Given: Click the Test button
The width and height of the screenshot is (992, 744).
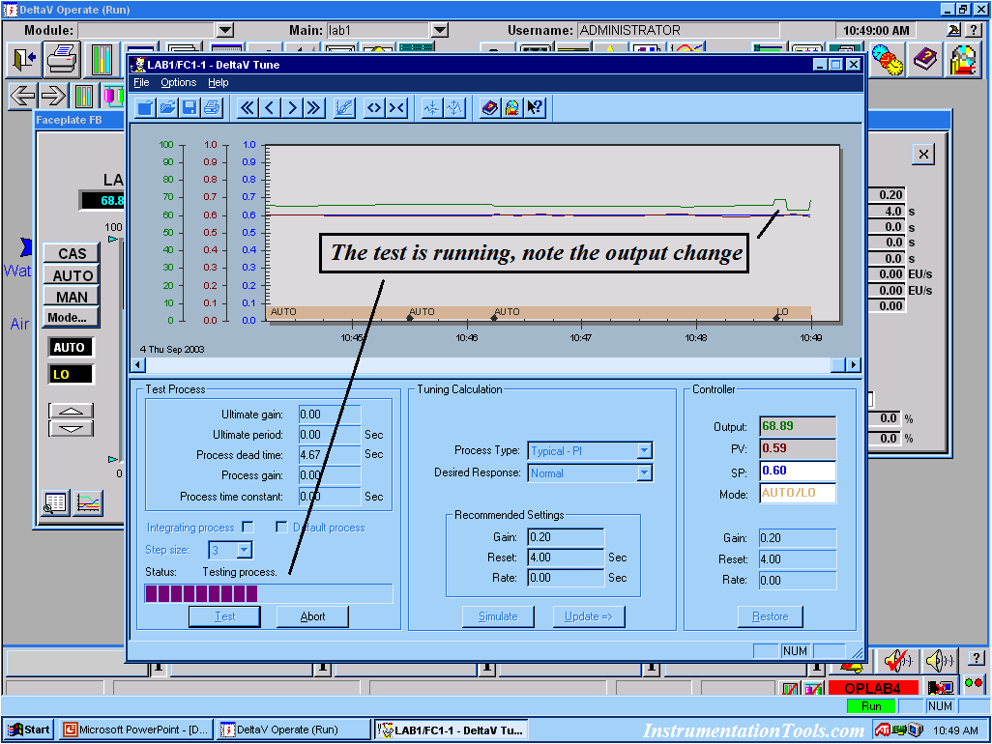Looking at the screenshot, I should pos(224,616).
